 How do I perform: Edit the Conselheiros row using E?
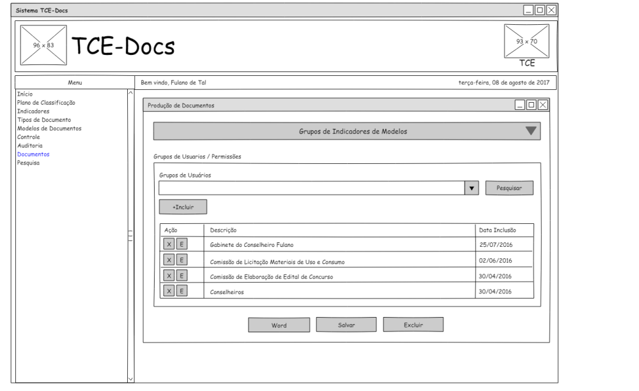pyautogui.click(x=181, y=291)
